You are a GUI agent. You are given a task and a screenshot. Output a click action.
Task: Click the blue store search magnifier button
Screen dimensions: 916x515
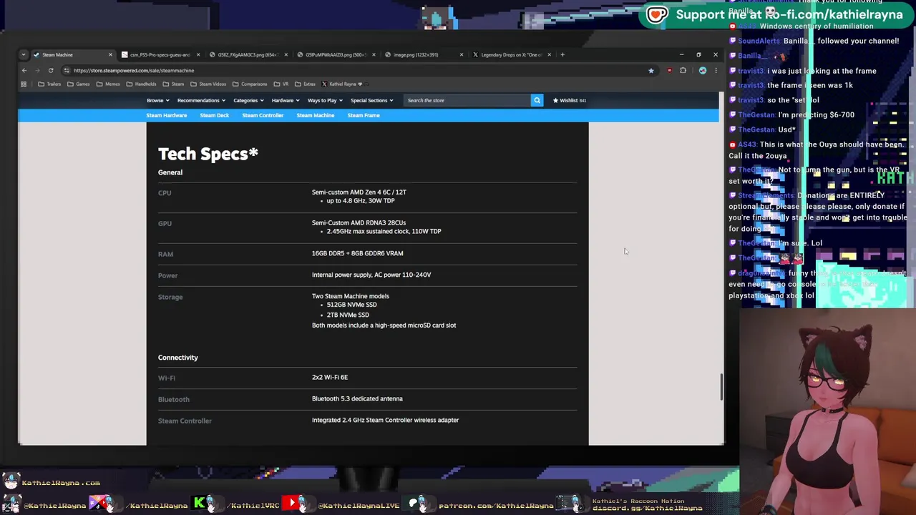point(537,100)
